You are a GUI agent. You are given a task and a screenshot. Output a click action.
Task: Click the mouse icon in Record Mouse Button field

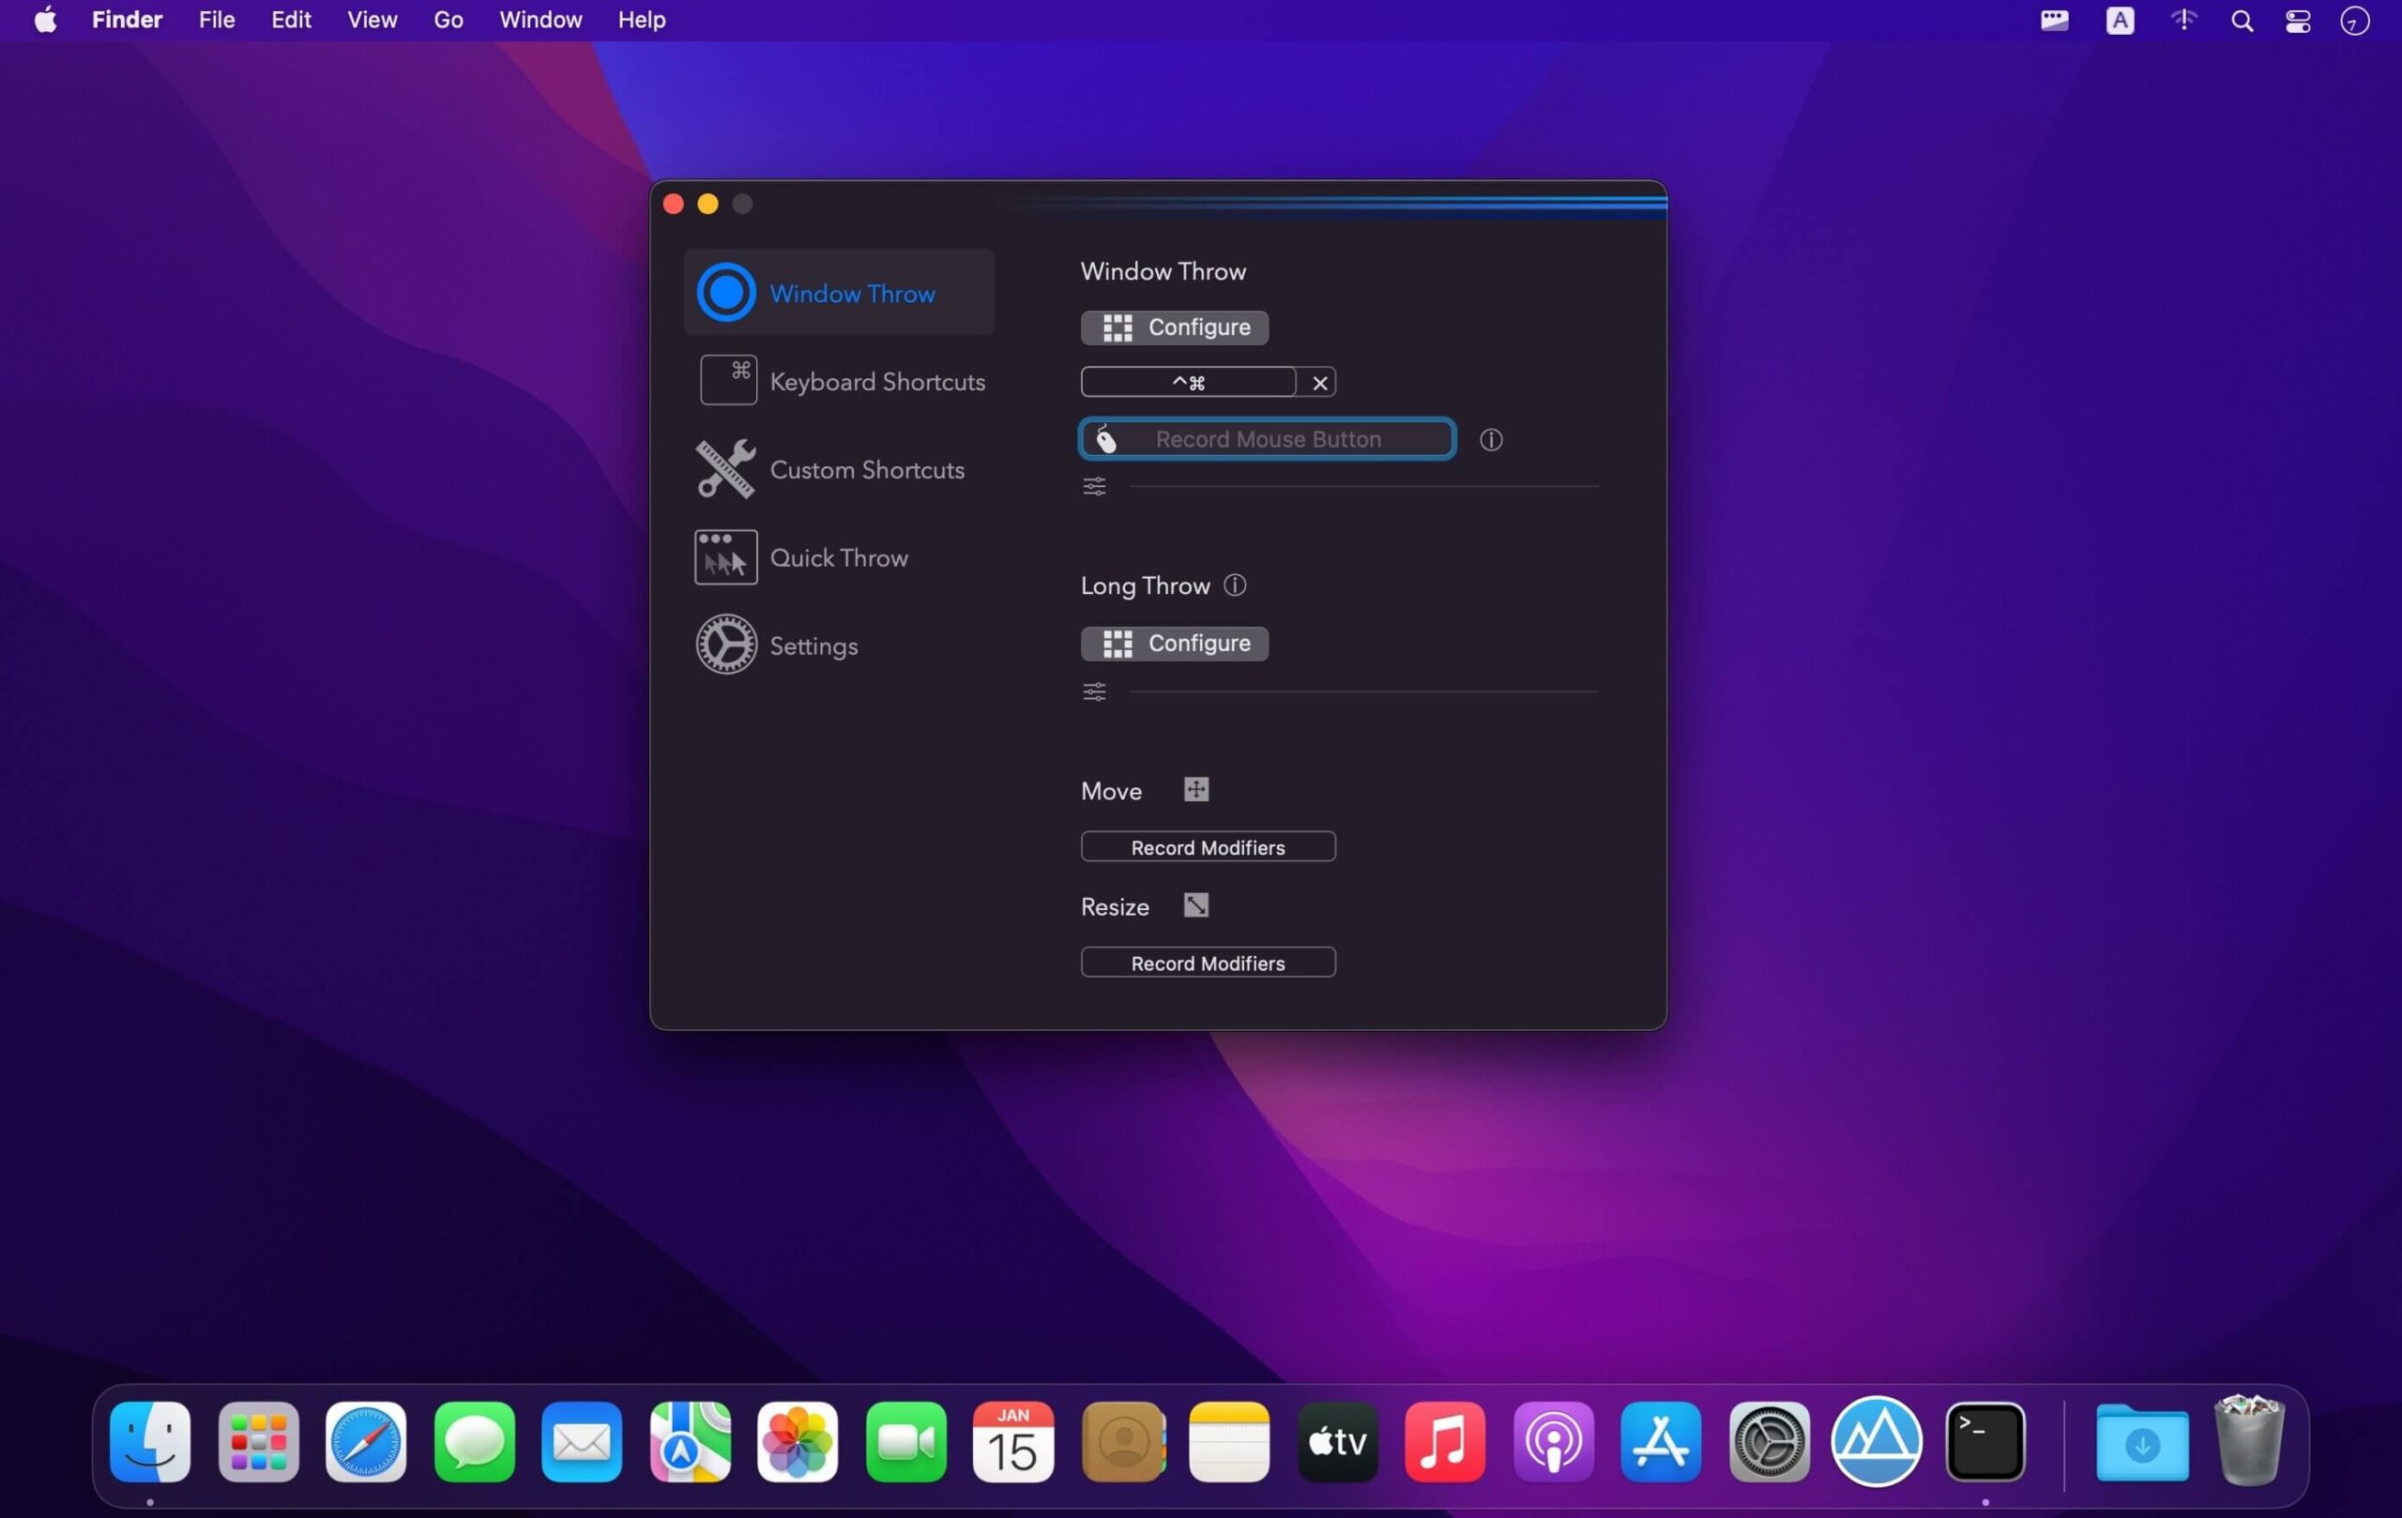click(1105, 439)
